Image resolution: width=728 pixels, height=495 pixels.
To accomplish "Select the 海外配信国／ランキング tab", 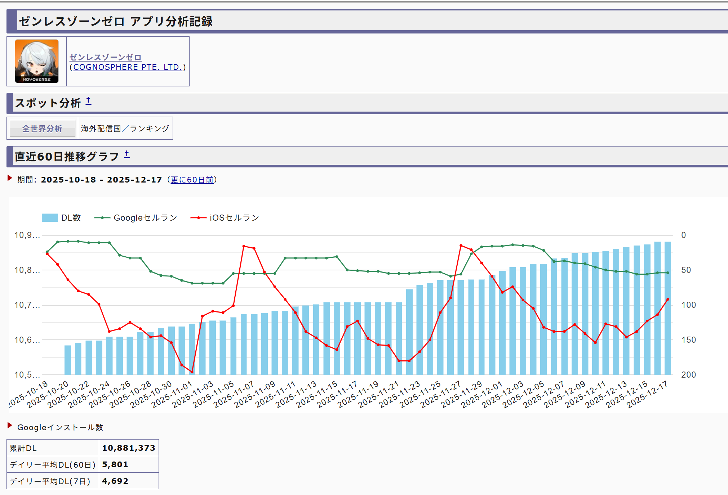I will pyautogui.click(x=125, y=129).
